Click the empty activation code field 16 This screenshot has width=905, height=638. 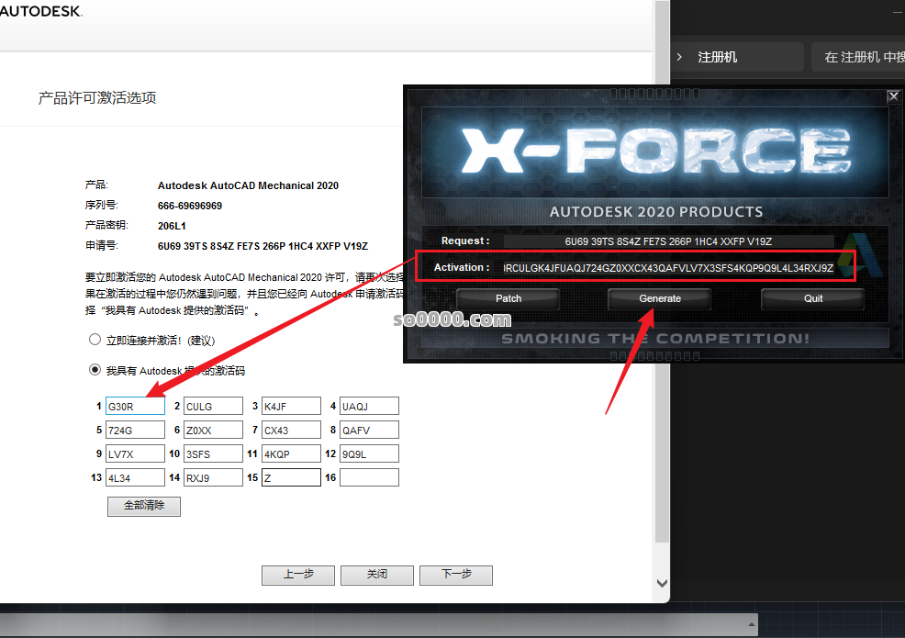(x=369, y=477)
